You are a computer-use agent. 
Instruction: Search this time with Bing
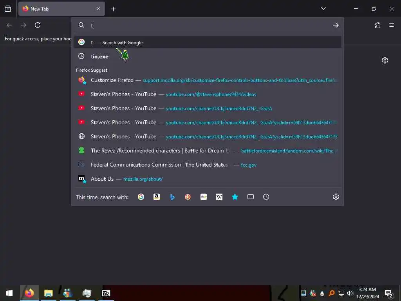coord(172,197)
